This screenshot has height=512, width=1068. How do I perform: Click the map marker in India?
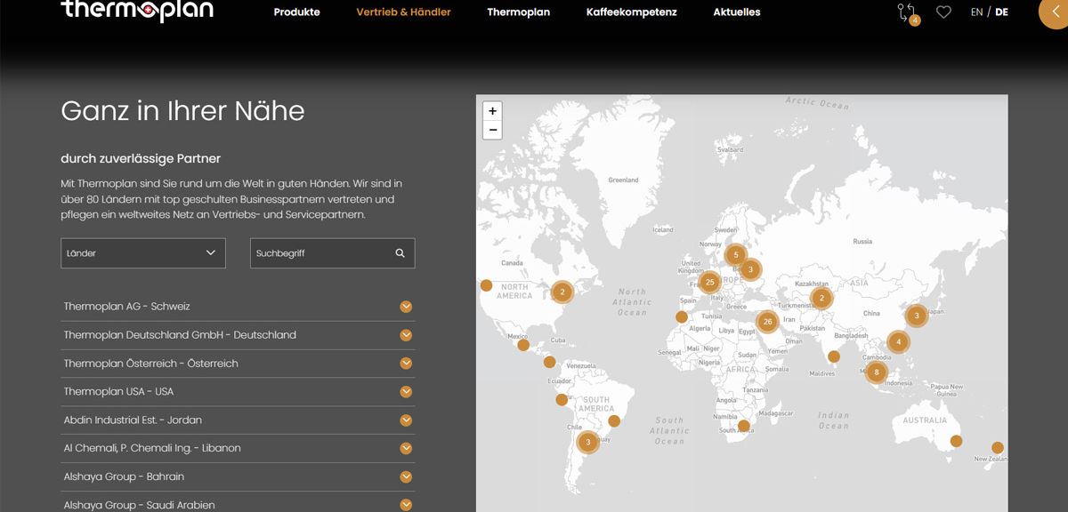tap(834, 356)
